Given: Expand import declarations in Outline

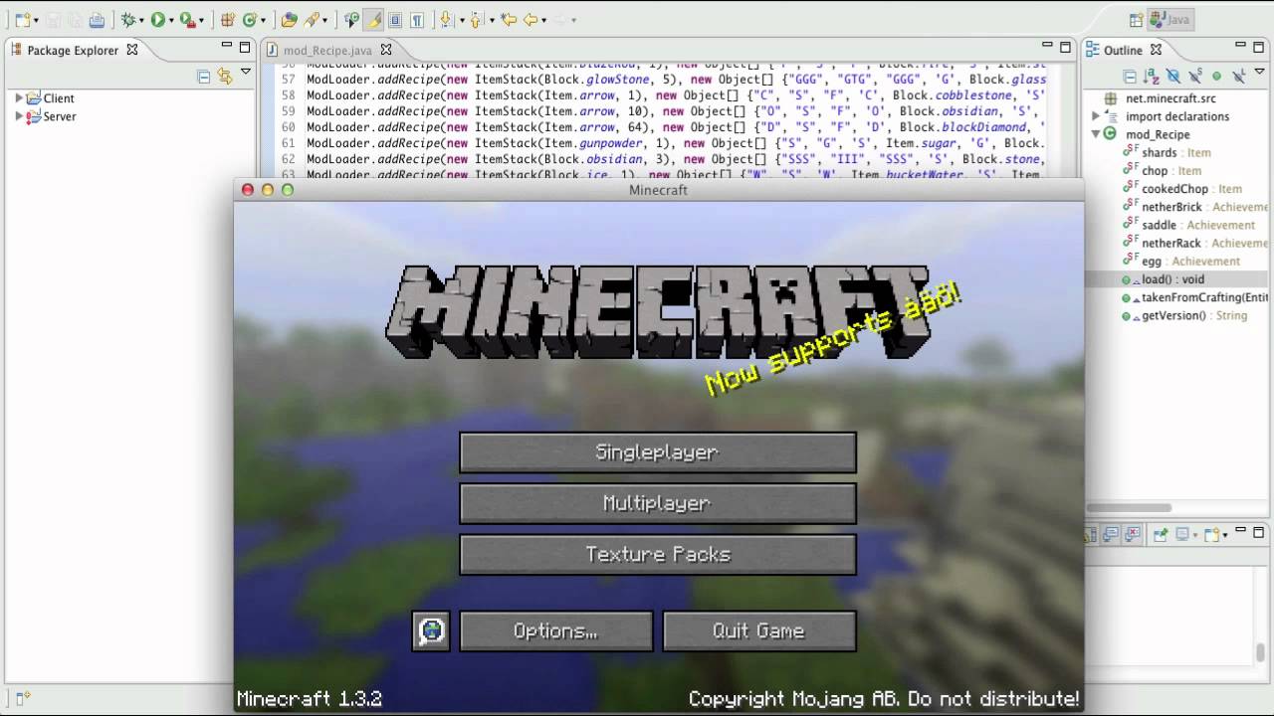Looking at the screenshot, I should point(1096,116).
